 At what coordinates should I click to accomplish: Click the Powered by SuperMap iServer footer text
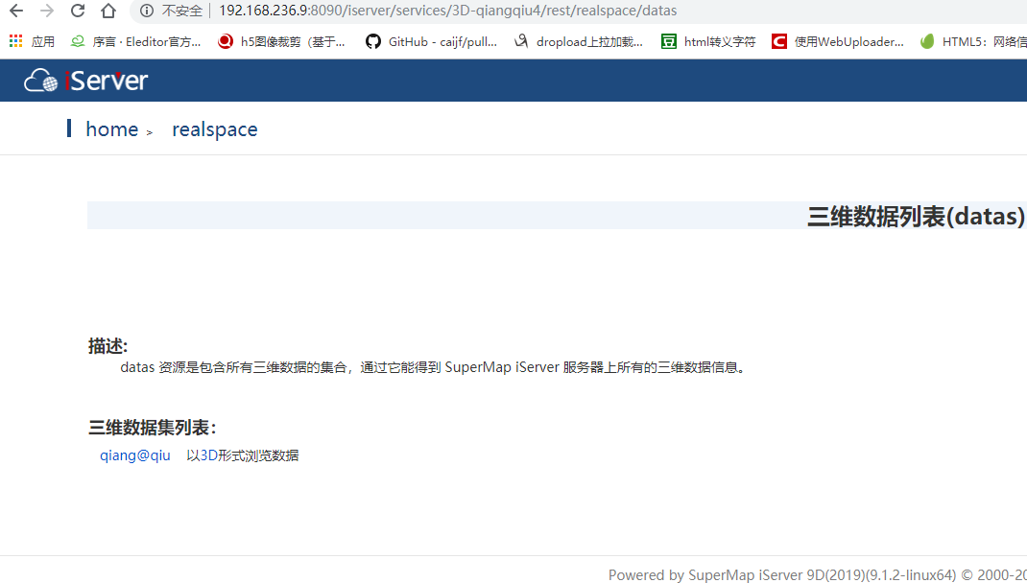(818, 575)
